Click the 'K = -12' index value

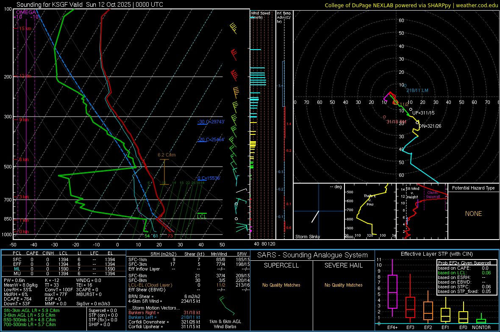[x=52, y=280]
